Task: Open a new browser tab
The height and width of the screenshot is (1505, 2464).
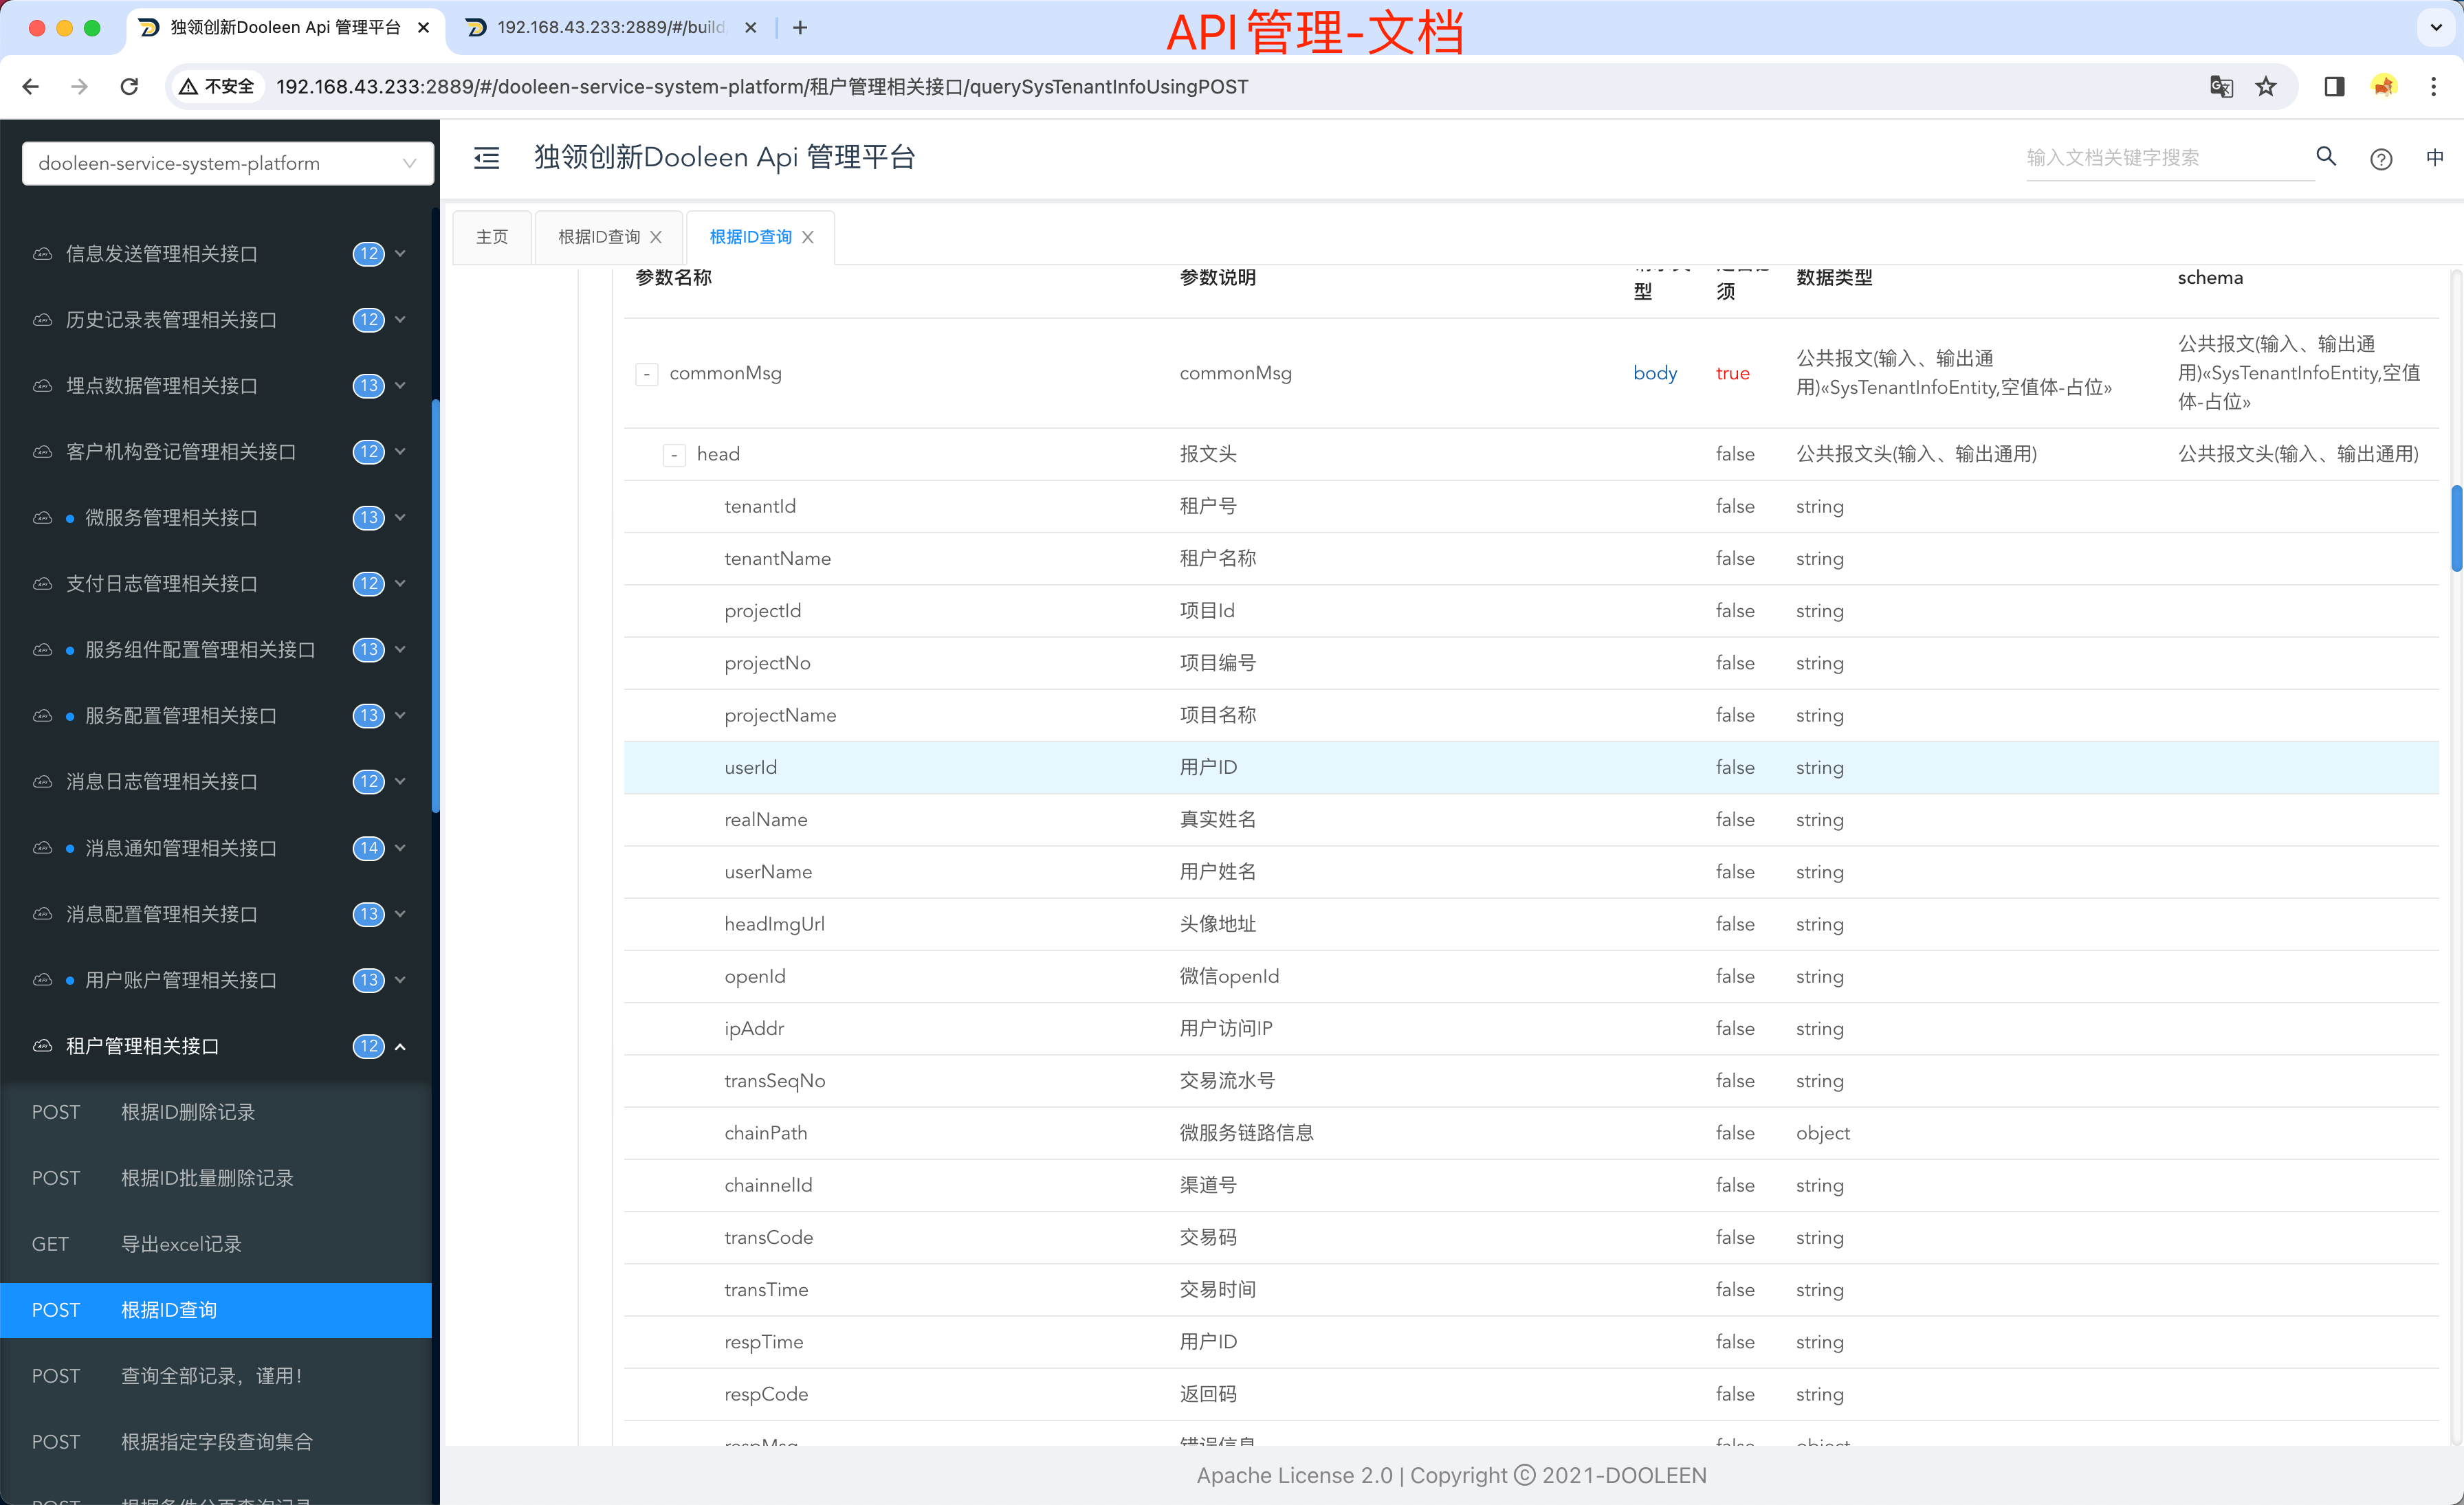Action: (x=800, y=28)
